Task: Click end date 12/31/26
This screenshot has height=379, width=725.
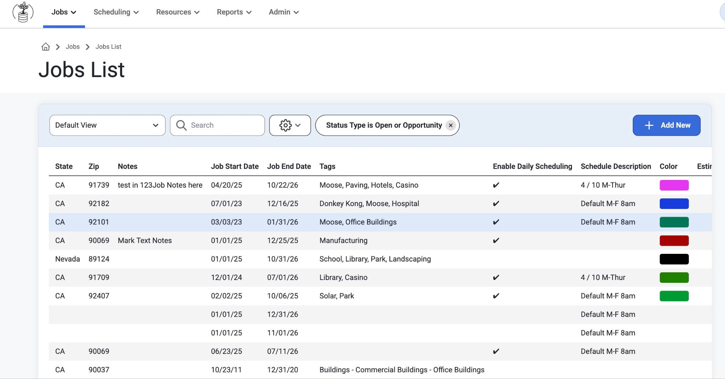Action: point(282,314)
